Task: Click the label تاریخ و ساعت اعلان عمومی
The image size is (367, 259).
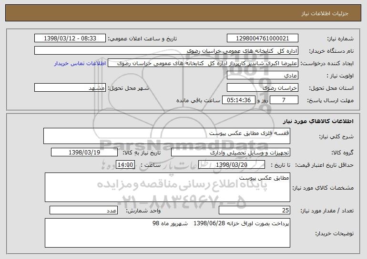Action: click(x=143, y=38)
